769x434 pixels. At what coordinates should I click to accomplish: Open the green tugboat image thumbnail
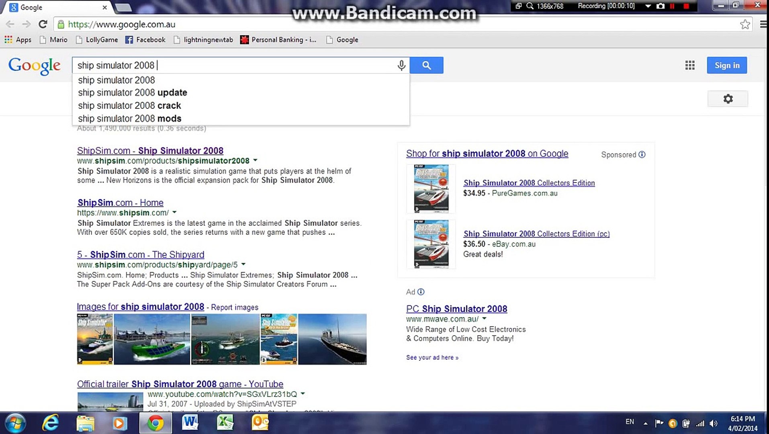152,339
